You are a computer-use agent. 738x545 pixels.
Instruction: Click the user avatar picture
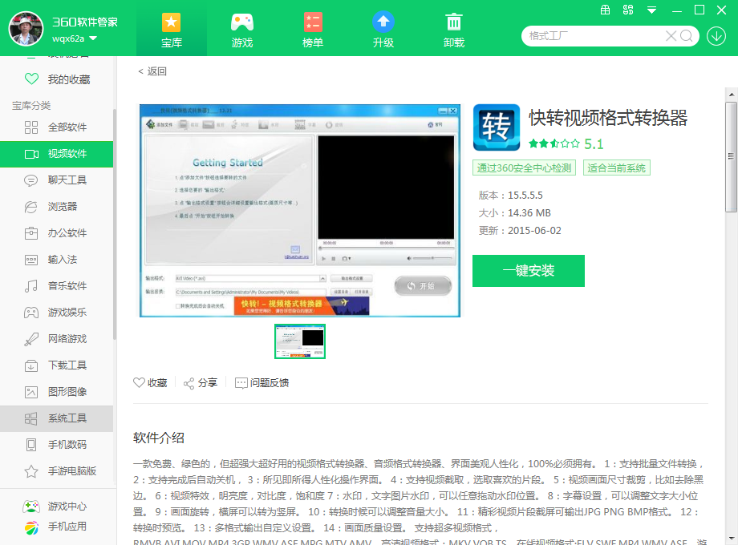(26, 28)
